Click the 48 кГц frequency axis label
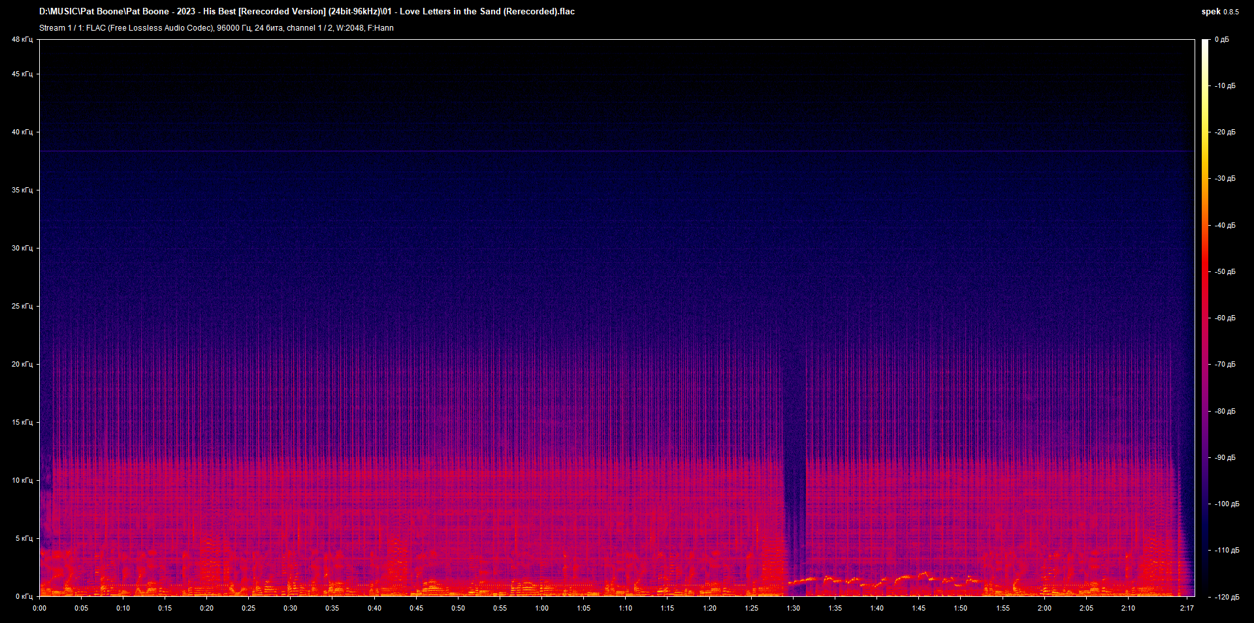The width and height of the screenshot is (1254, 623). coord(22,40)
